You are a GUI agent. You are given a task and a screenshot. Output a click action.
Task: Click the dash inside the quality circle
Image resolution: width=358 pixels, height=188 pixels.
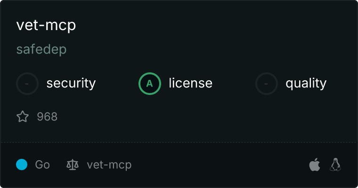click(x=266, y=84)
